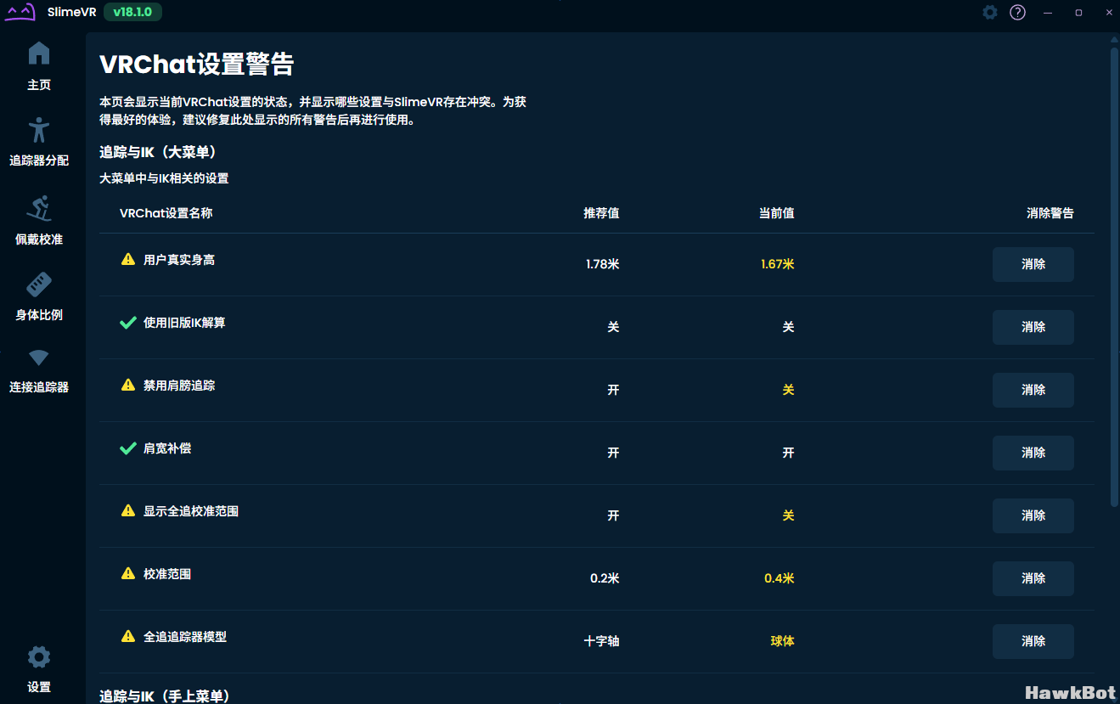The height and width of the screenshot is (704, 1120).
Task: Click the 追踪与IK（大菜单） section heading
Action: click(x=159, y=152)
